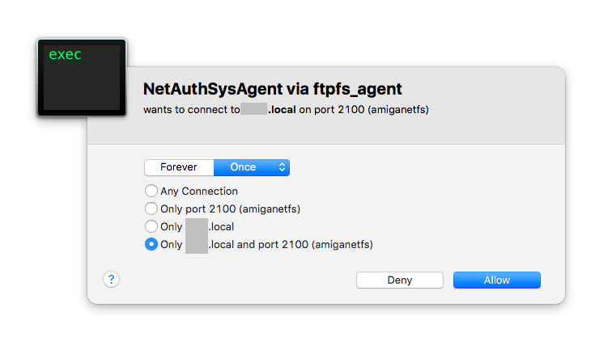
Task: Switch the rule duration to Forever
Action: tap(179, 167)
